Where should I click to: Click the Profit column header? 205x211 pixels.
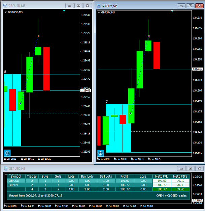coord(125,177)
